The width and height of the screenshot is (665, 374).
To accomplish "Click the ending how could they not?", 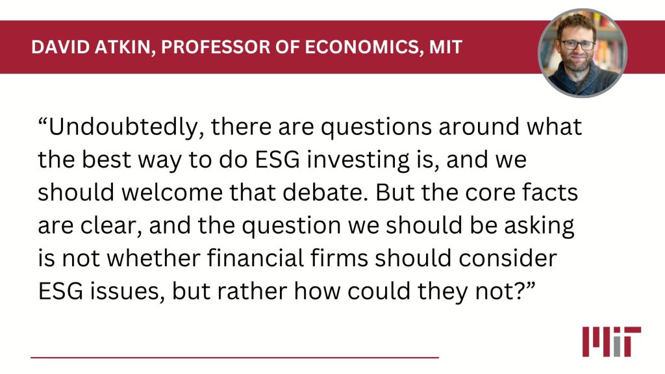I will [x=415, y=292].
